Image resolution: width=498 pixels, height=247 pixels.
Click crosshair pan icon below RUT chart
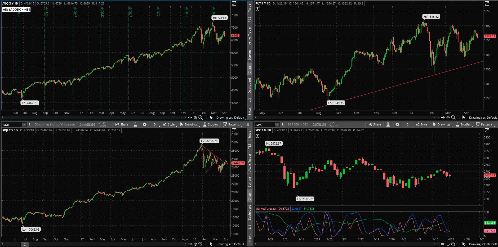click(x=448, y=118)
